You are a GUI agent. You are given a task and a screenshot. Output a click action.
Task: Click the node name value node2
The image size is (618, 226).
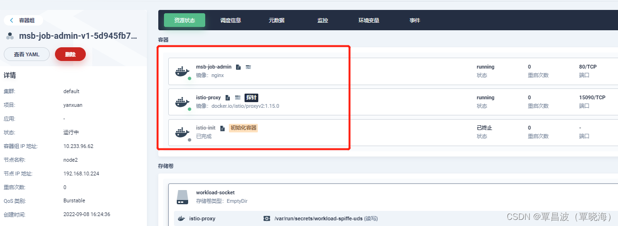coord(70,160)
